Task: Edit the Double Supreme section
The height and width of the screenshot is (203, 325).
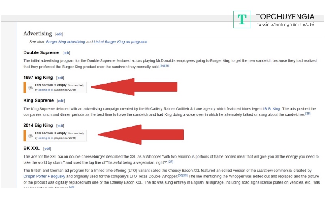Action: 66,53
